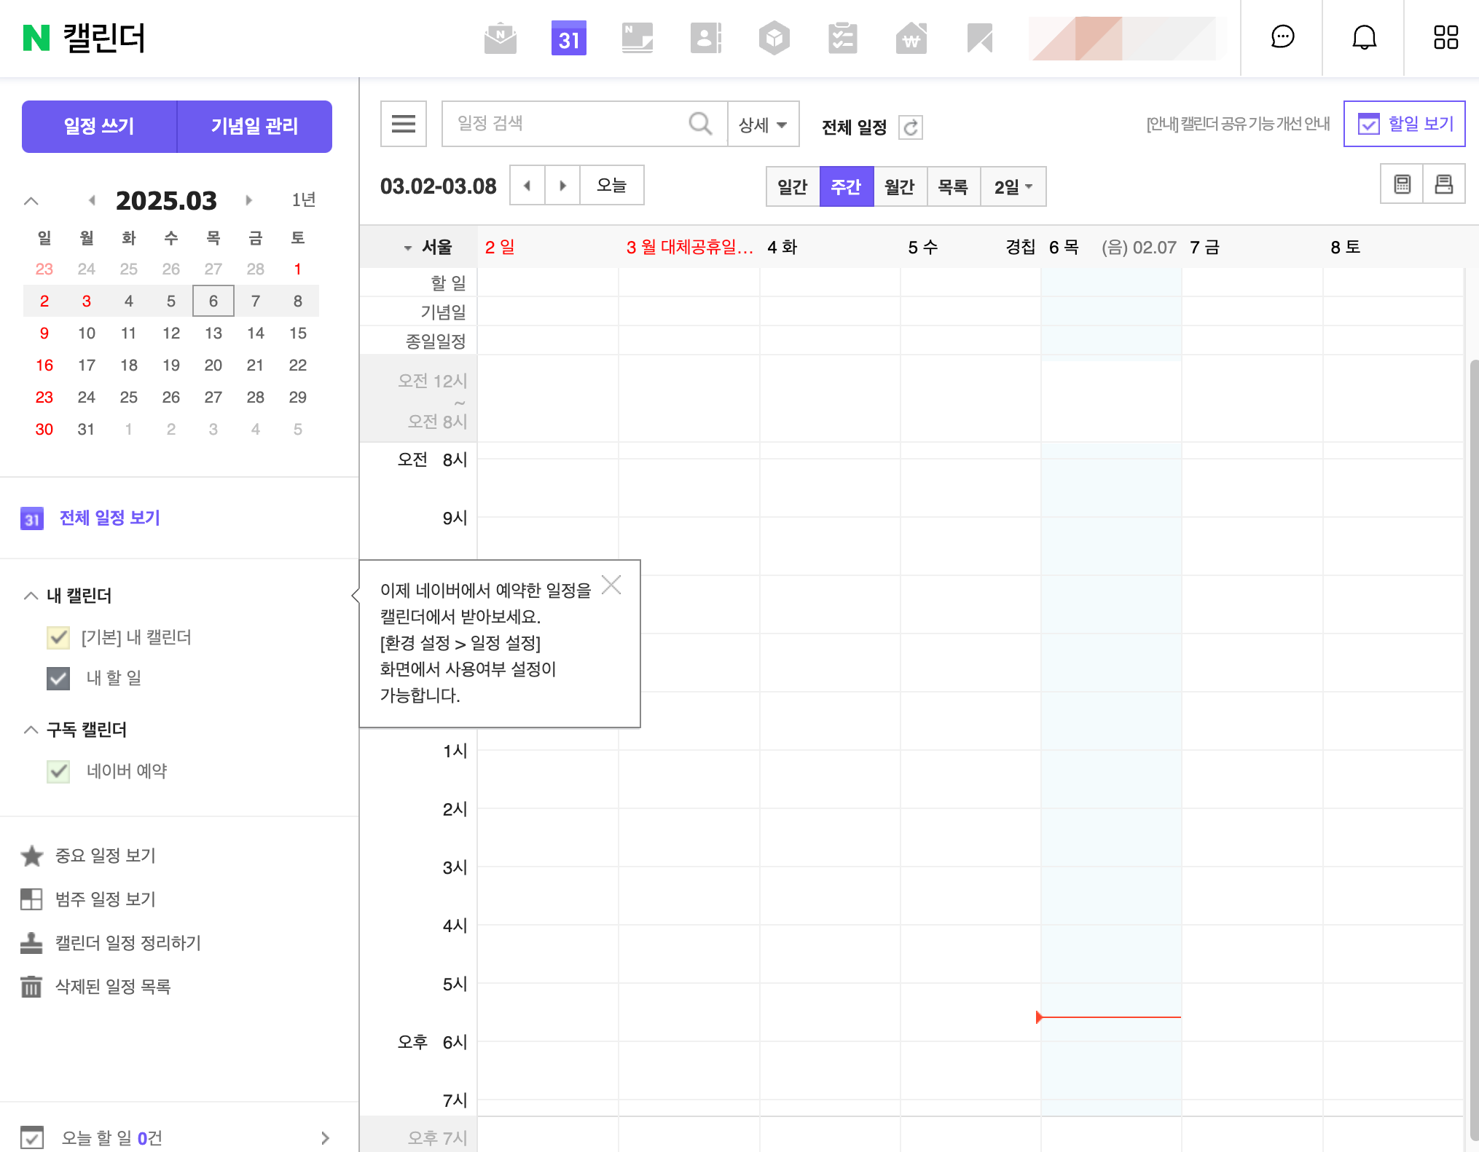The width and height of the screenshot is (1479, 1152).
Task: Uncheck the [기본] 내 캘린더 calendar
Action: 58,638
